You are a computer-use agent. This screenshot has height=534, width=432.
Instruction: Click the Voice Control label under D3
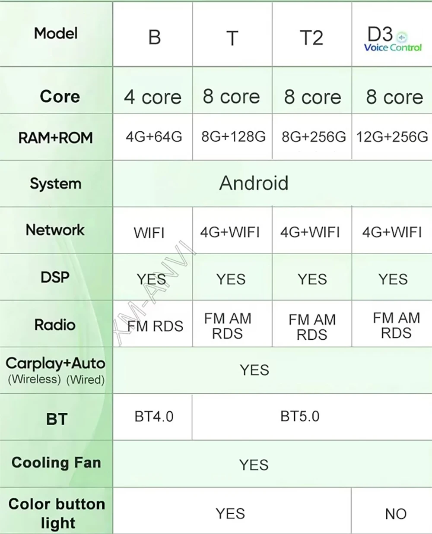pyautogui.click(x=393, y=47)
